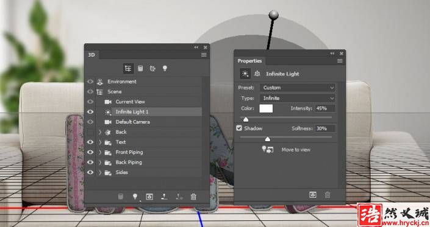
Task: Filter 3D panel by lights
Action: tap(165, 68)
